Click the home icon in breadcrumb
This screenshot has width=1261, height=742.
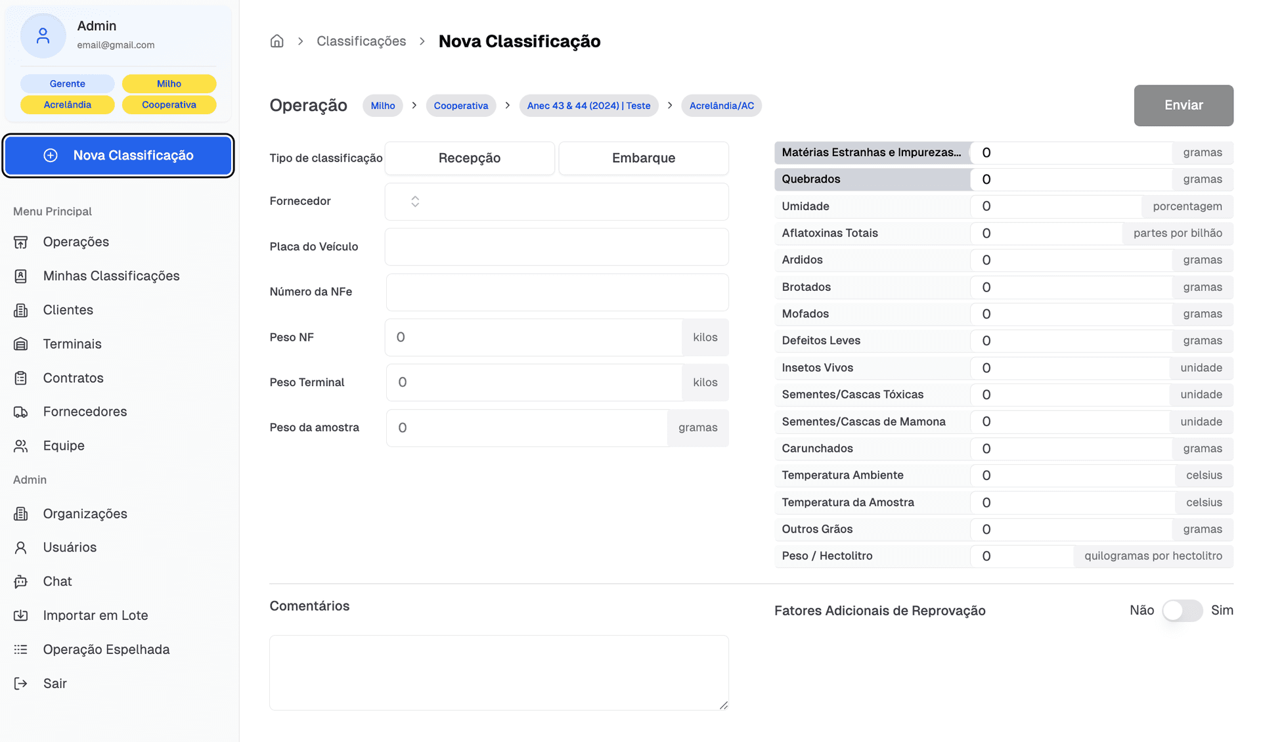(277, 41)
